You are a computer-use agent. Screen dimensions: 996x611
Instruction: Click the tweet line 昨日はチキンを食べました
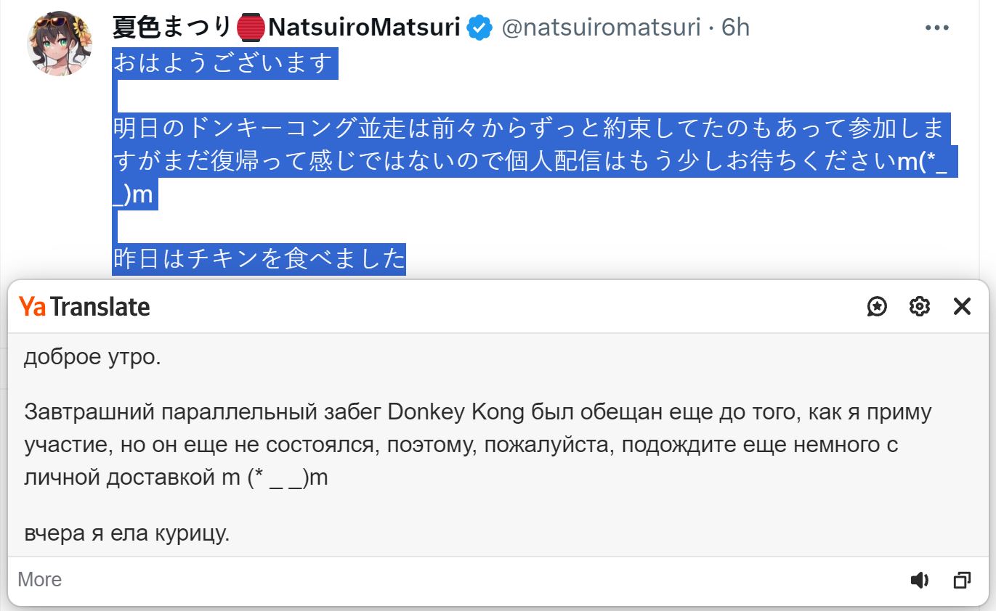point(259,259)
